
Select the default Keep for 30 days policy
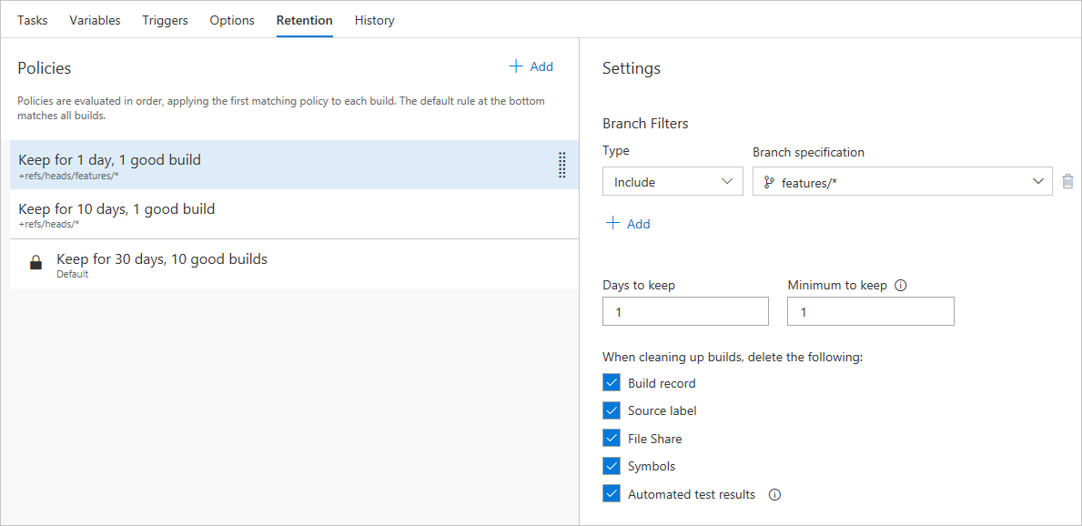point(295,264)
